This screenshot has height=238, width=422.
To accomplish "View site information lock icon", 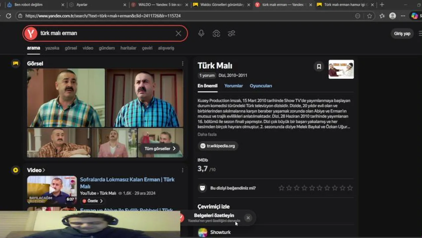I will point(20,16).
